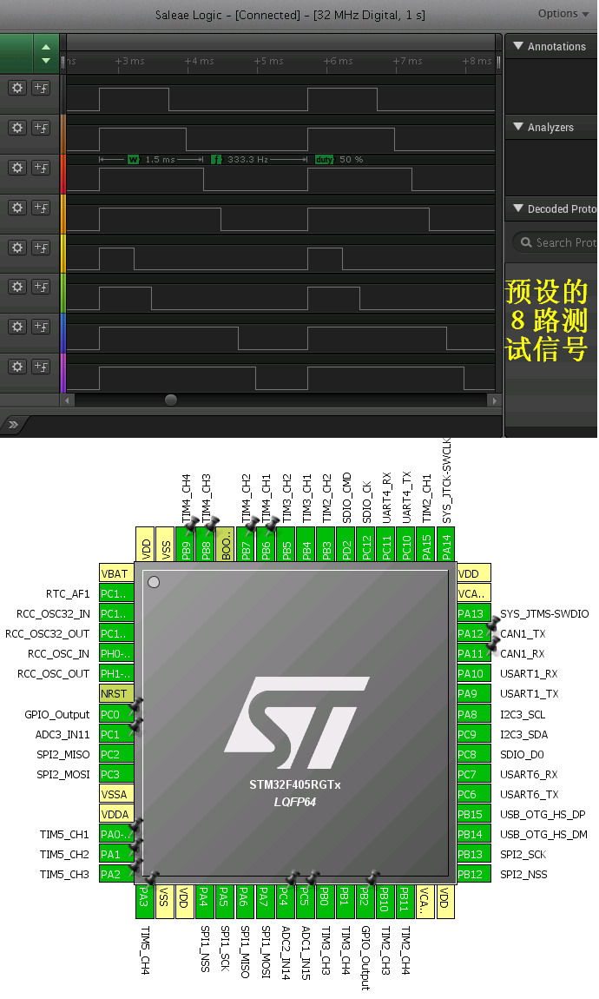Click the green f frequency measurement badge
Screen dimensions: 599x999
pos(216,159)
